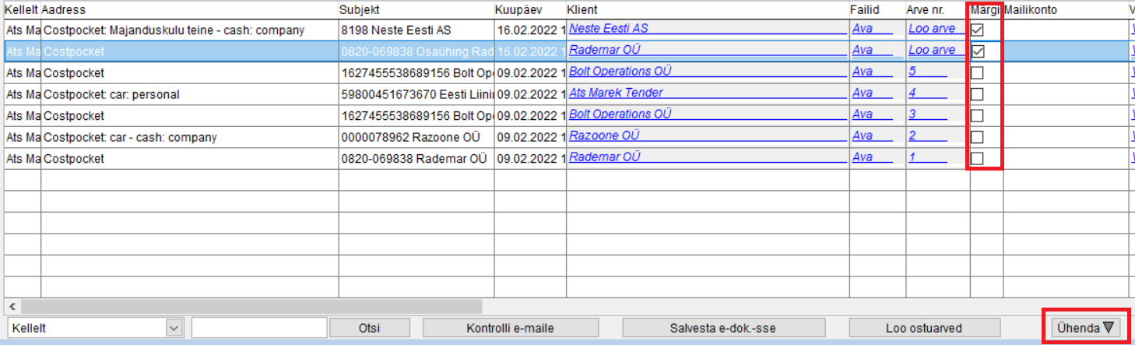This screenshot has width=1135, height=345.
Task: Open invoice number 1 link
Action: [912, 157]
